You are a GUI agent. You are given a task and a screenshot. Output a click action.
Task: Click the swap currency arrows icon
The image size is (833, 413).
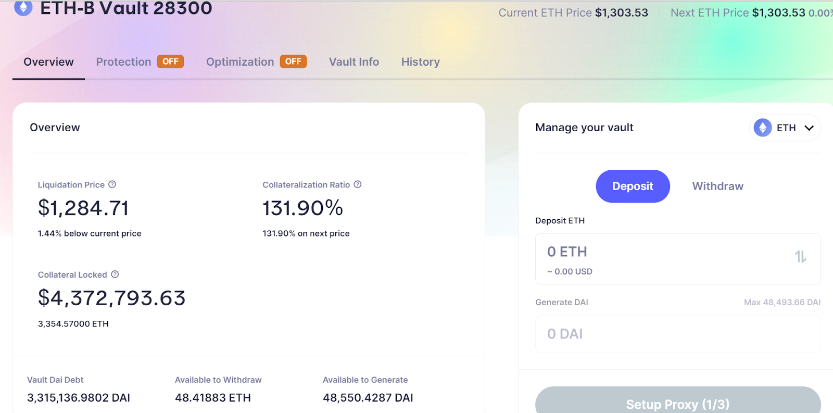(800, 257)
